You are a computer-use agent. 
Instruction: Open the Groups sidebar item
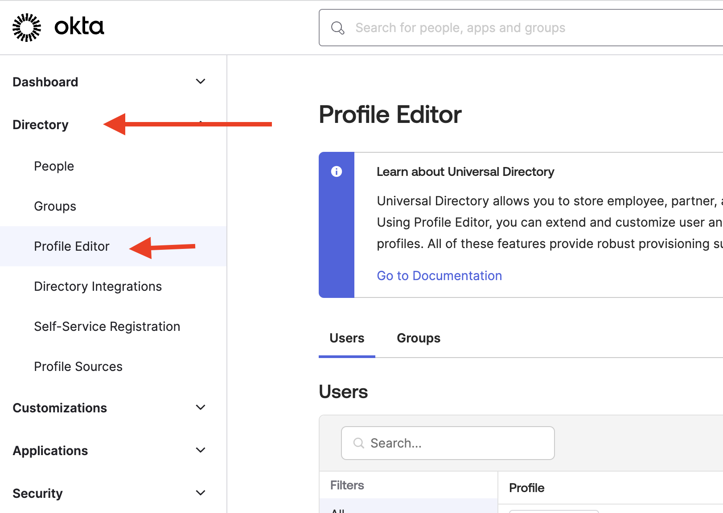tap(55, 206)
